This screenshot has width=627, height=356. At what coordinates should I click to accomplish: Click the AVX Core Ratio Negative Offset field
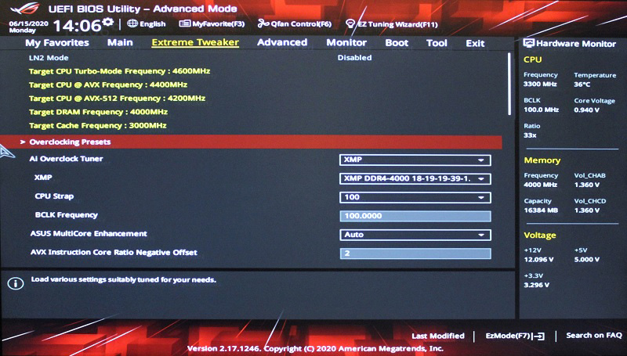(x=415, y=254)
